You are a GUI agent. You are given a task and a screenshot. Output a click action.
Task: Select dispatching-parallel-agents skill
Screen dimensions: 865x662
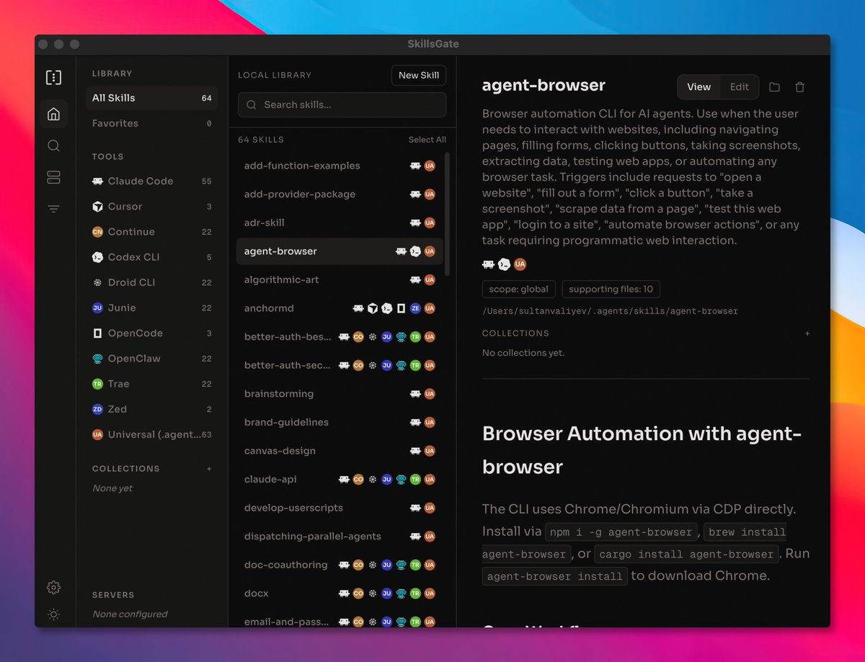[x=340, y=537]
